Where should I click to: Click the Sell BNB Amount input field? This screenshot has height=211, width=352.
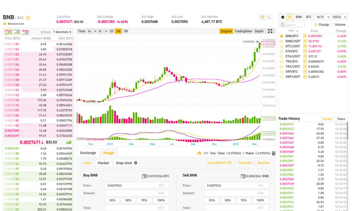tap(236, 193)
